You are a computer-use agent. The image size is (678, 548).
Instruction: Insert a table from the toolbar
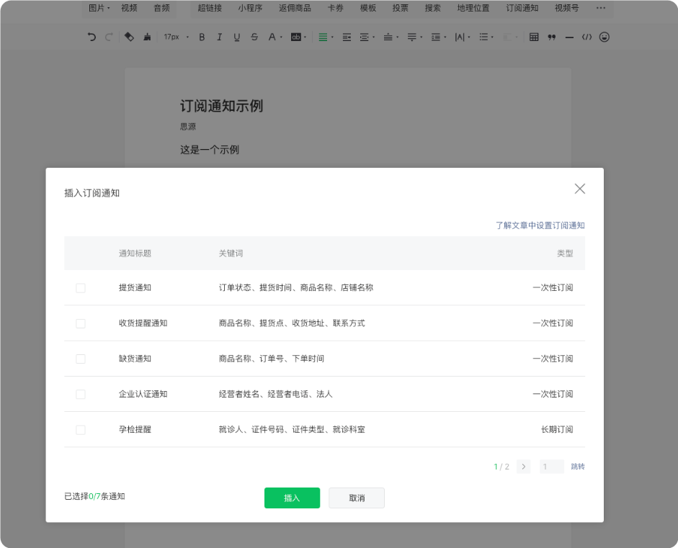[x=534, y=37]
